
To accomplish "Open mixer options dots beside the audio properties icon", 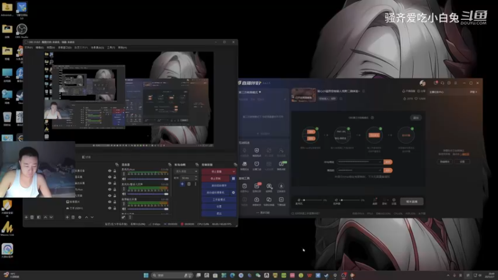I will (x=129, y=217).
